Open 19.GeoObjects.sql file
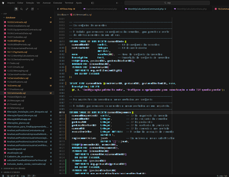Image resolution: width=229 pixels, height=177 pixels. click(16, 97)
